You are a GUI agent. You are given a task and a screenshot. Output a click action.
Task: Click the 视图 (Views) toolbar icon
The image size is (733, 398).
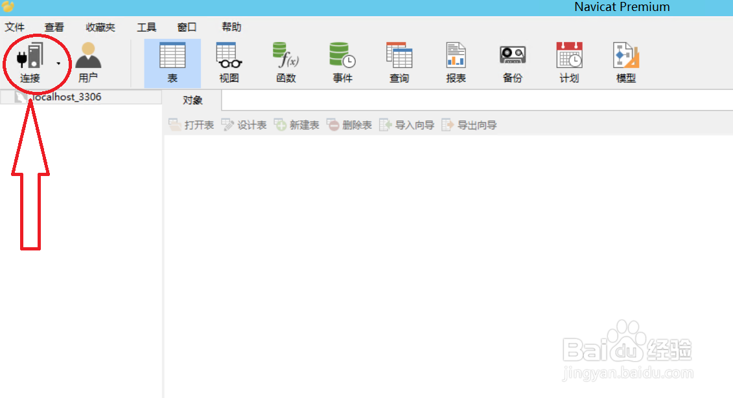coord(227,61)
